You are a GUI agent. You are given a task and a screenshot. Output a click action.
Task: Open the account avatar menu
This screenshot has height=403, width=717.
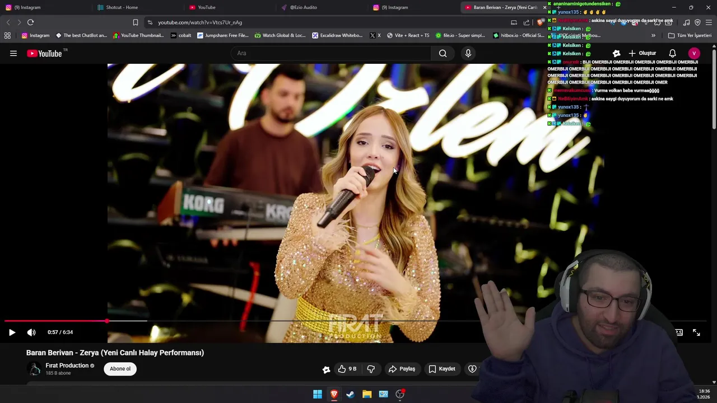coord(694,53)
